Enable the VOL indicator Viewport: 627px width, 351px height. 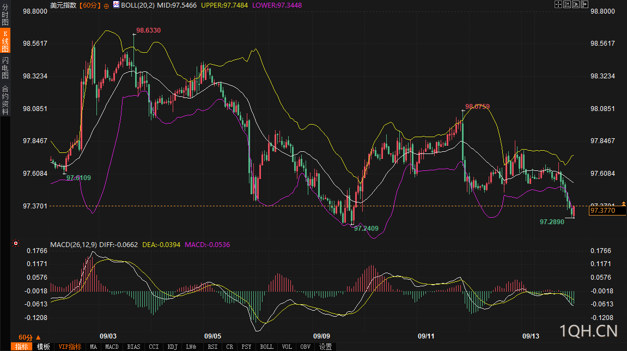pyautogui.click(x=288, y=347)
